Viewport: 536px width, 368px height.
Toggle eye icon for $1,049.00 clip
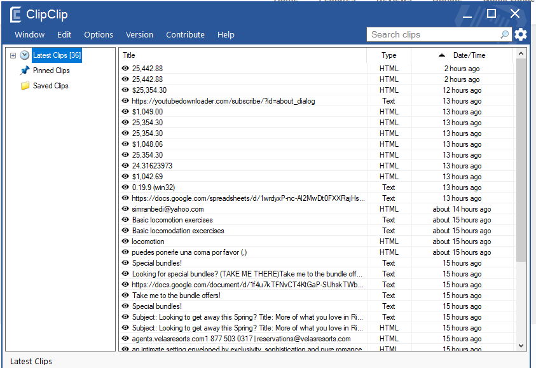click(125, 111)
